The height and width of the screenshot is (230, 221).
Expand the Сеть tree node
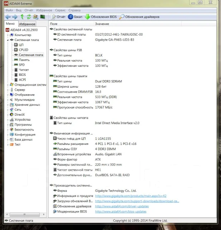[8, 110]
